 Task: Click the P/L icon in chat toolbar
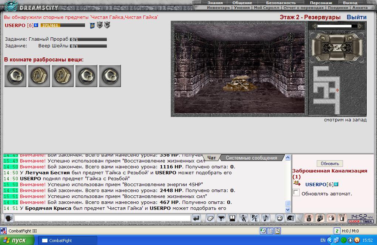click(255, 218)
